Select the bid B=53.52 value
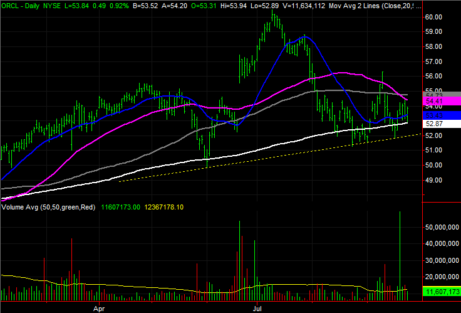 (x=145, y=6)
